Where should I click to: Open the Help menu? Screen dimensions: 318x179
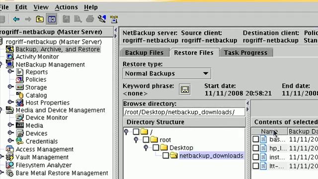pyautogui.click(x=91, y=7)
